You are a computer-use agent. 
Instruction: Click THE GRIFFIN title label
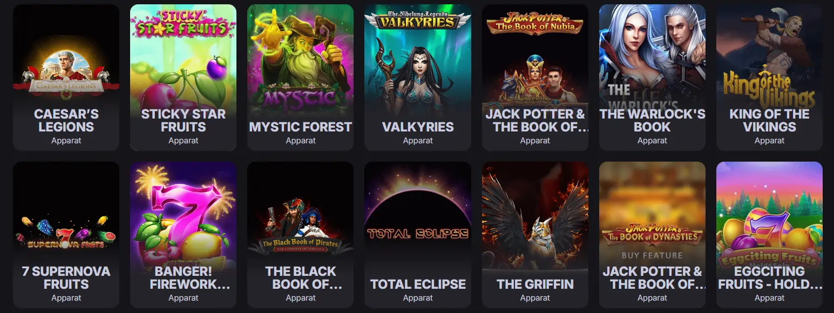point(535,284)
